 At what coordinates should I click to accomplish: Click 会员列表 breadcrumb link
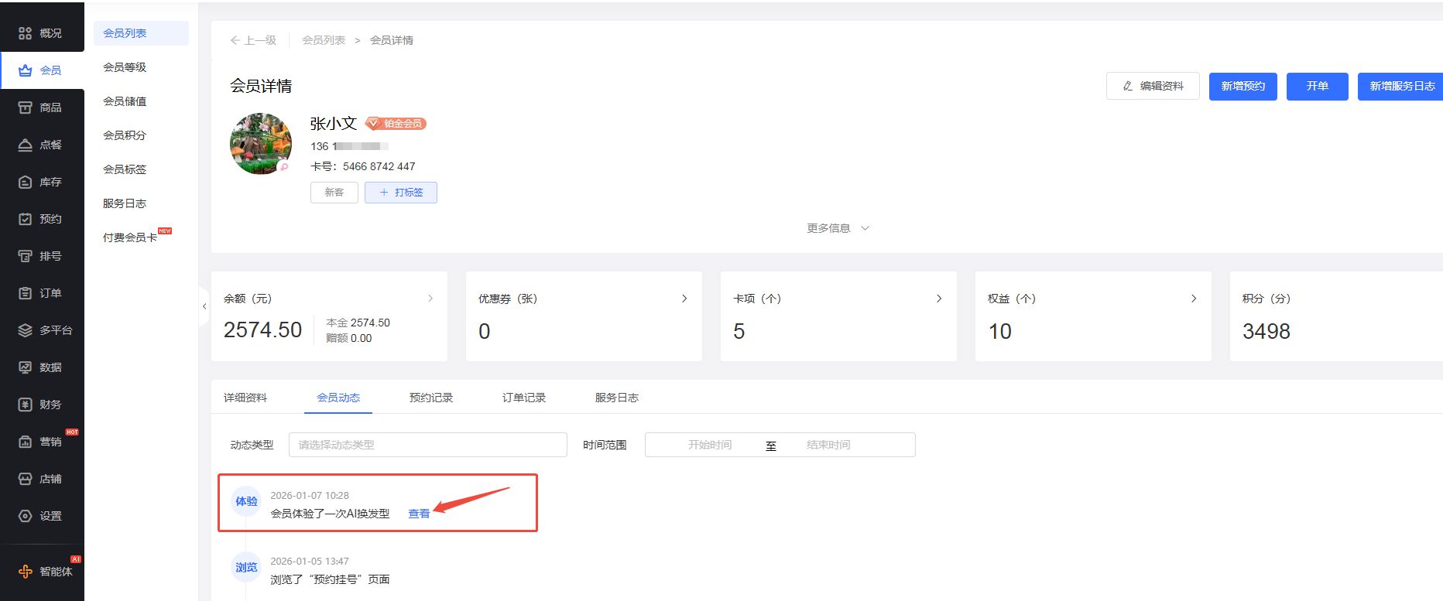(x=324, y=40)
